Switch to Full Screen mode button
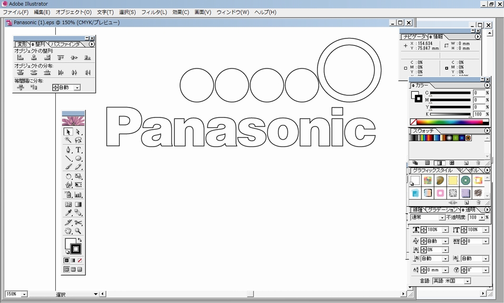This screenshot has height=303, width=504. tap(80, 269)
